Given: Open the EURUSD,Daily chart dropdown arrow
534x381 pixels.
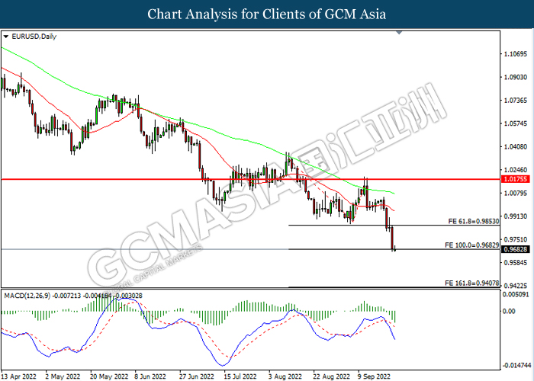Looking at the screenshot, I should [6, 37].
